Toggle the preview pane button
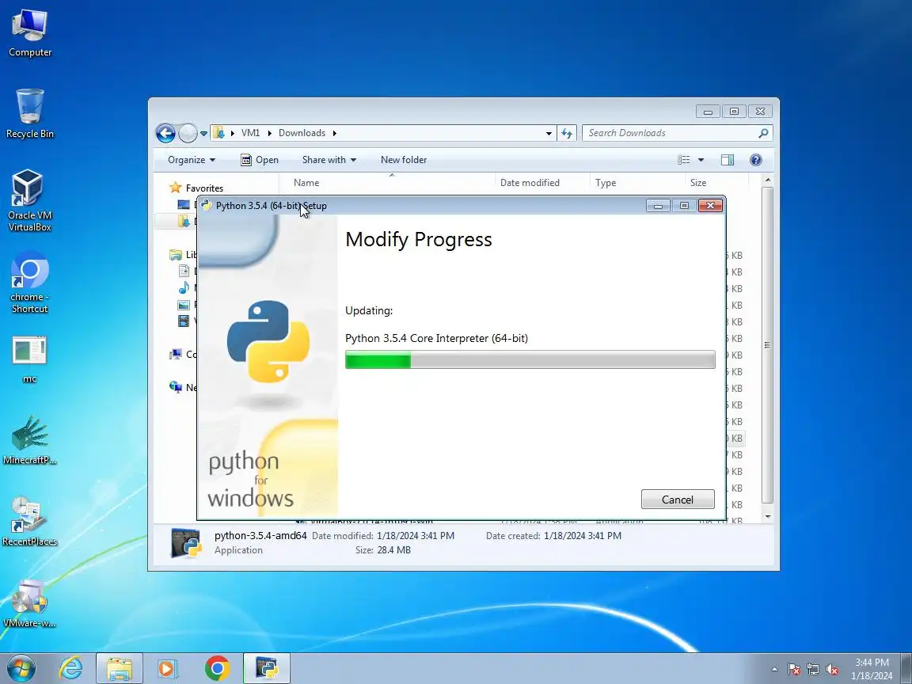Viewport: 912px width, 684px height. [x=728, y=160]
